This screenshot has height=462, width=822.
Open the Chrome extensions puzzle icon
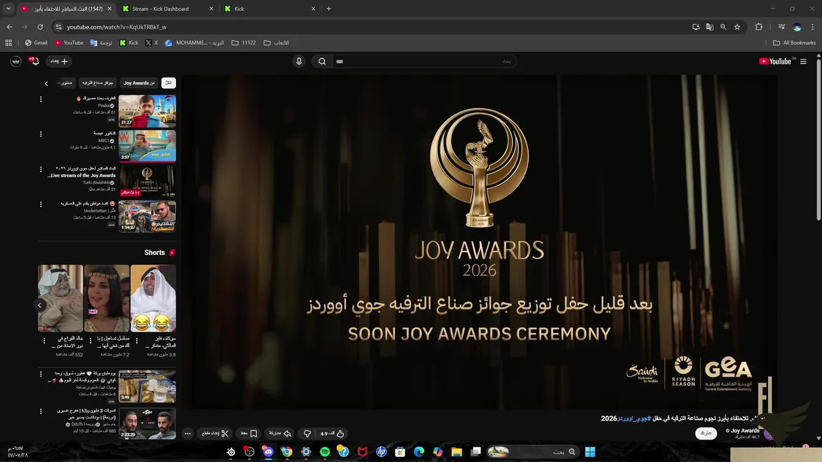coord(759,27)
